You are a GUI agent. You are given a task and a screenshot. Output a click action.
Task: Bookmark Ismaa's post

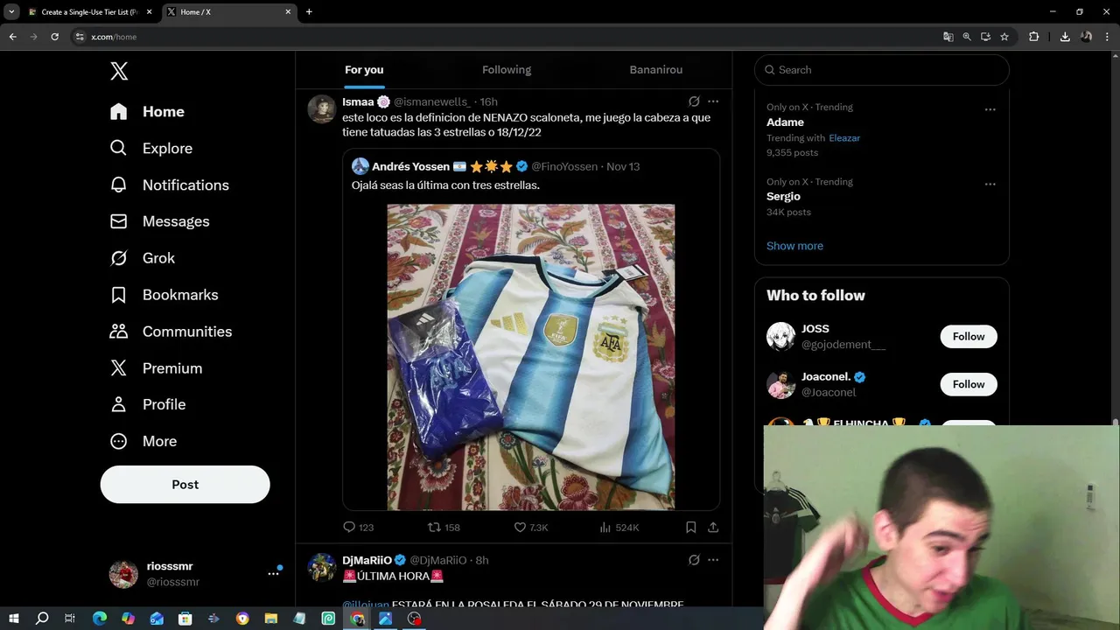point(690,527)
